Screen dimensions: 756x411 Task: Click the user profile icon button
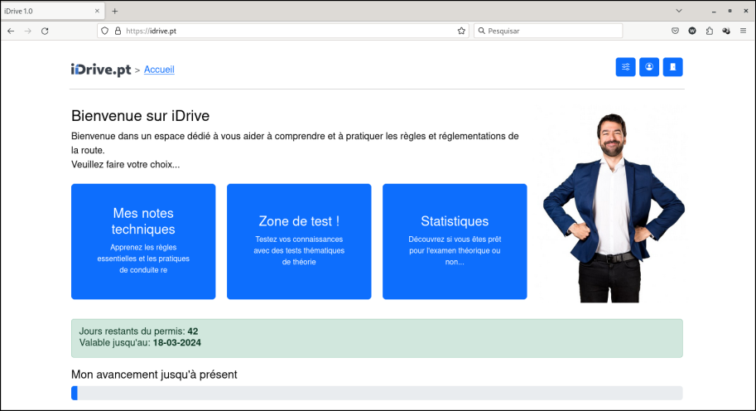point(649,67)
